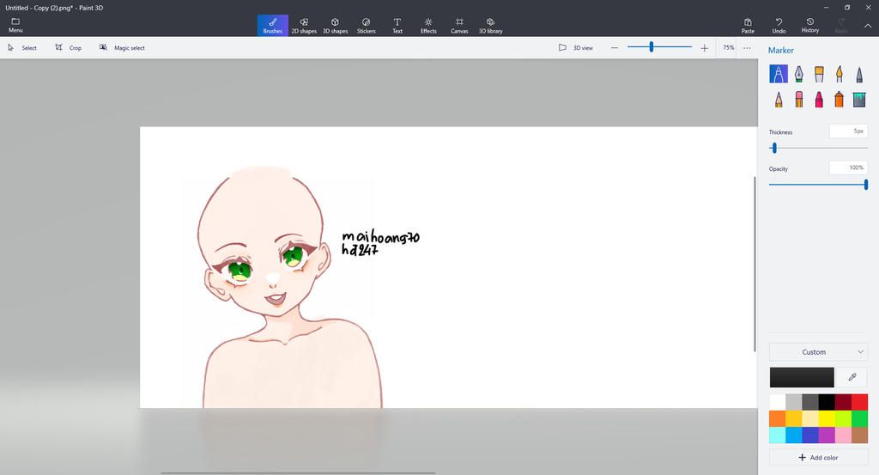Open the Canvas tab
The image size is (879, 475).
(459, 25)
